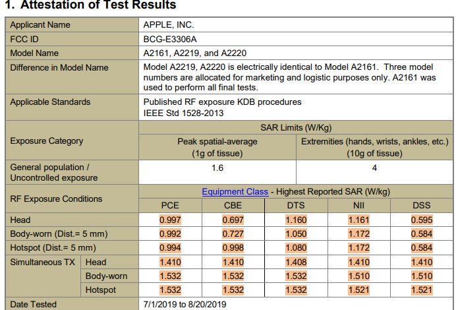Select the DSS column header
The width and height of the screenshot is (456, 310).
point(421,205)
